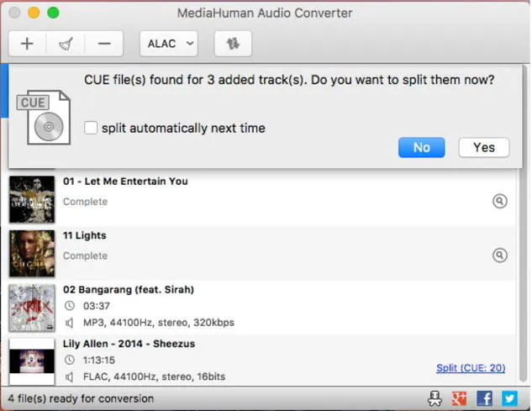This screenshot has height=411, width=532.
Task: Click the Split (CUE: 20) link
Action: pos(471,367)
